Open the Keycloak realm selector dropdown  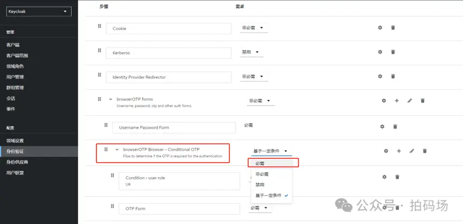[x=39, y=12]
